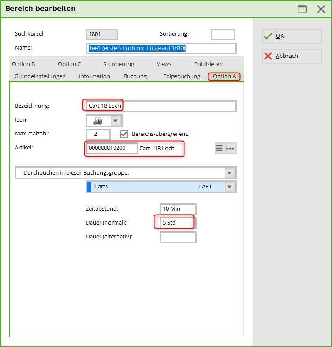Expand the Carts CART booking group dropdown
The height and width of the screenshot is (347, 332).
pyautogui.click(x=230, y=187)
